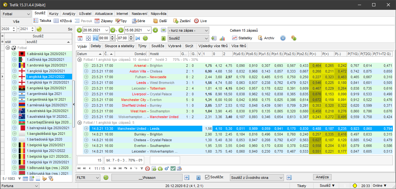Screen dimensions: 396x189
Task: Switch to the 'Sloupce a statistiky' tab
Action: coord(119,46)
